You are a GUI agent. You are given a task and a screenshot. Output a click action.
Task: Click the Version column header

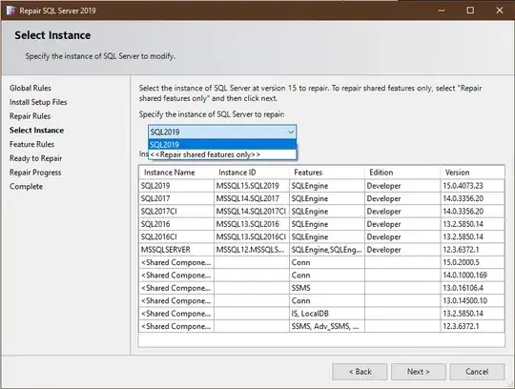(472, 173)
